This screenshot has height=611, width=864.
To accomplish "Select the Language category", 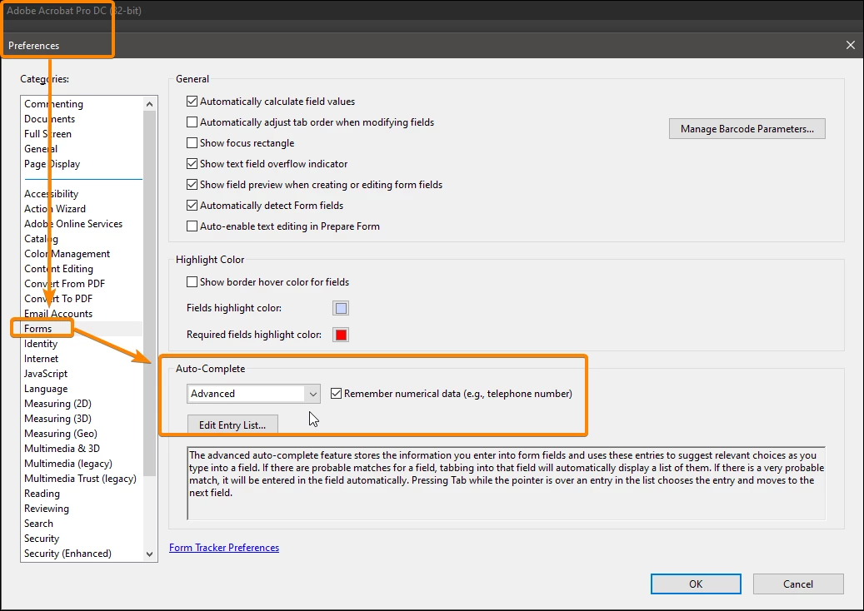I will pos(46,389).
